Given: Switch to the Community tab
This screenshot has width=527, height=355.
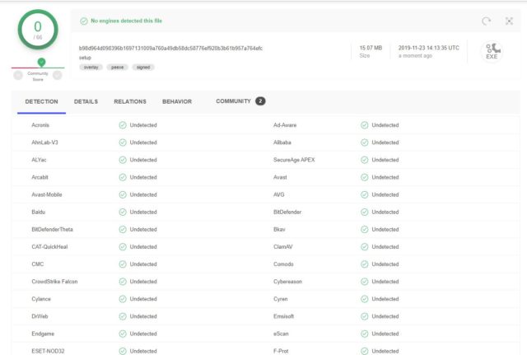Looking at the screenshot, I should (233, 101).
